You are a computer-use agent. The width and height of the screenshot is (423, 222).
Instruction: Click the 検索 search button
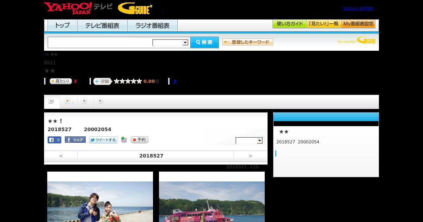pyautogui.click(x=204, y=42)
